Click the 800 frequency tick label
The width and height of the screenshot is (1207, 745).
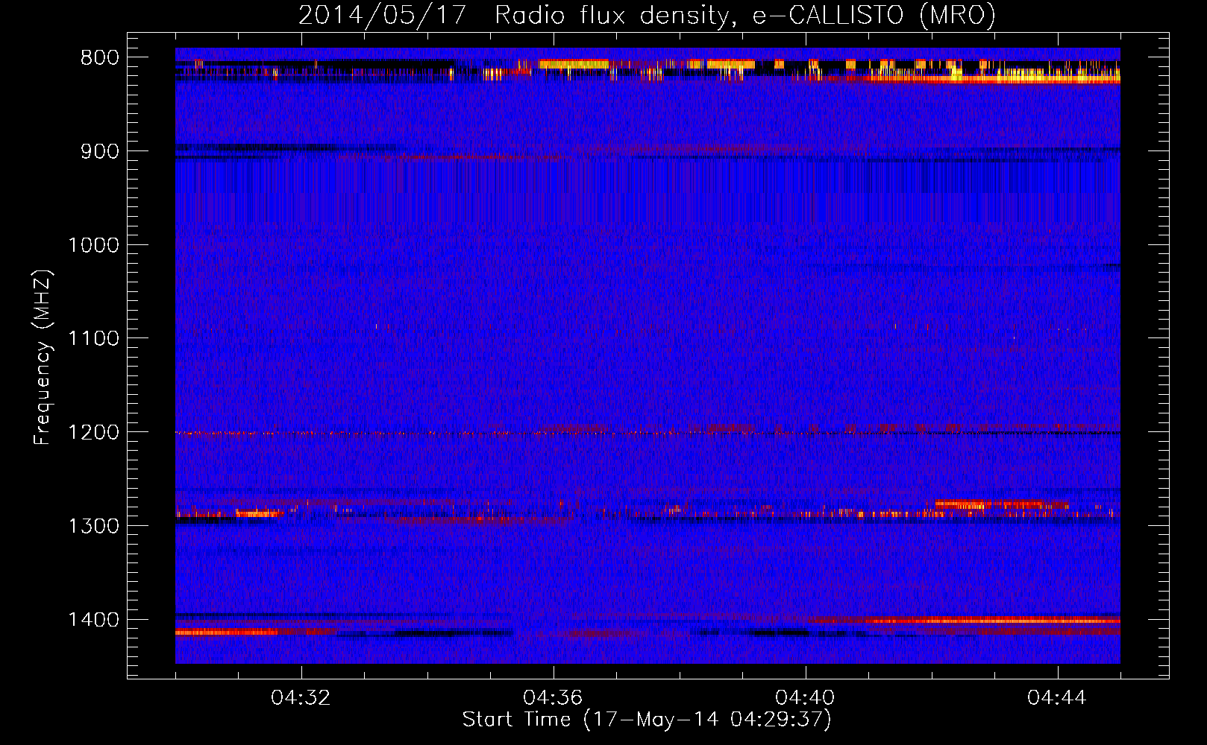(x=99, y=58)
